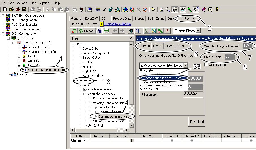Collapse the Device node in Tree panel

pyautogui.click(x=74, y=44)
